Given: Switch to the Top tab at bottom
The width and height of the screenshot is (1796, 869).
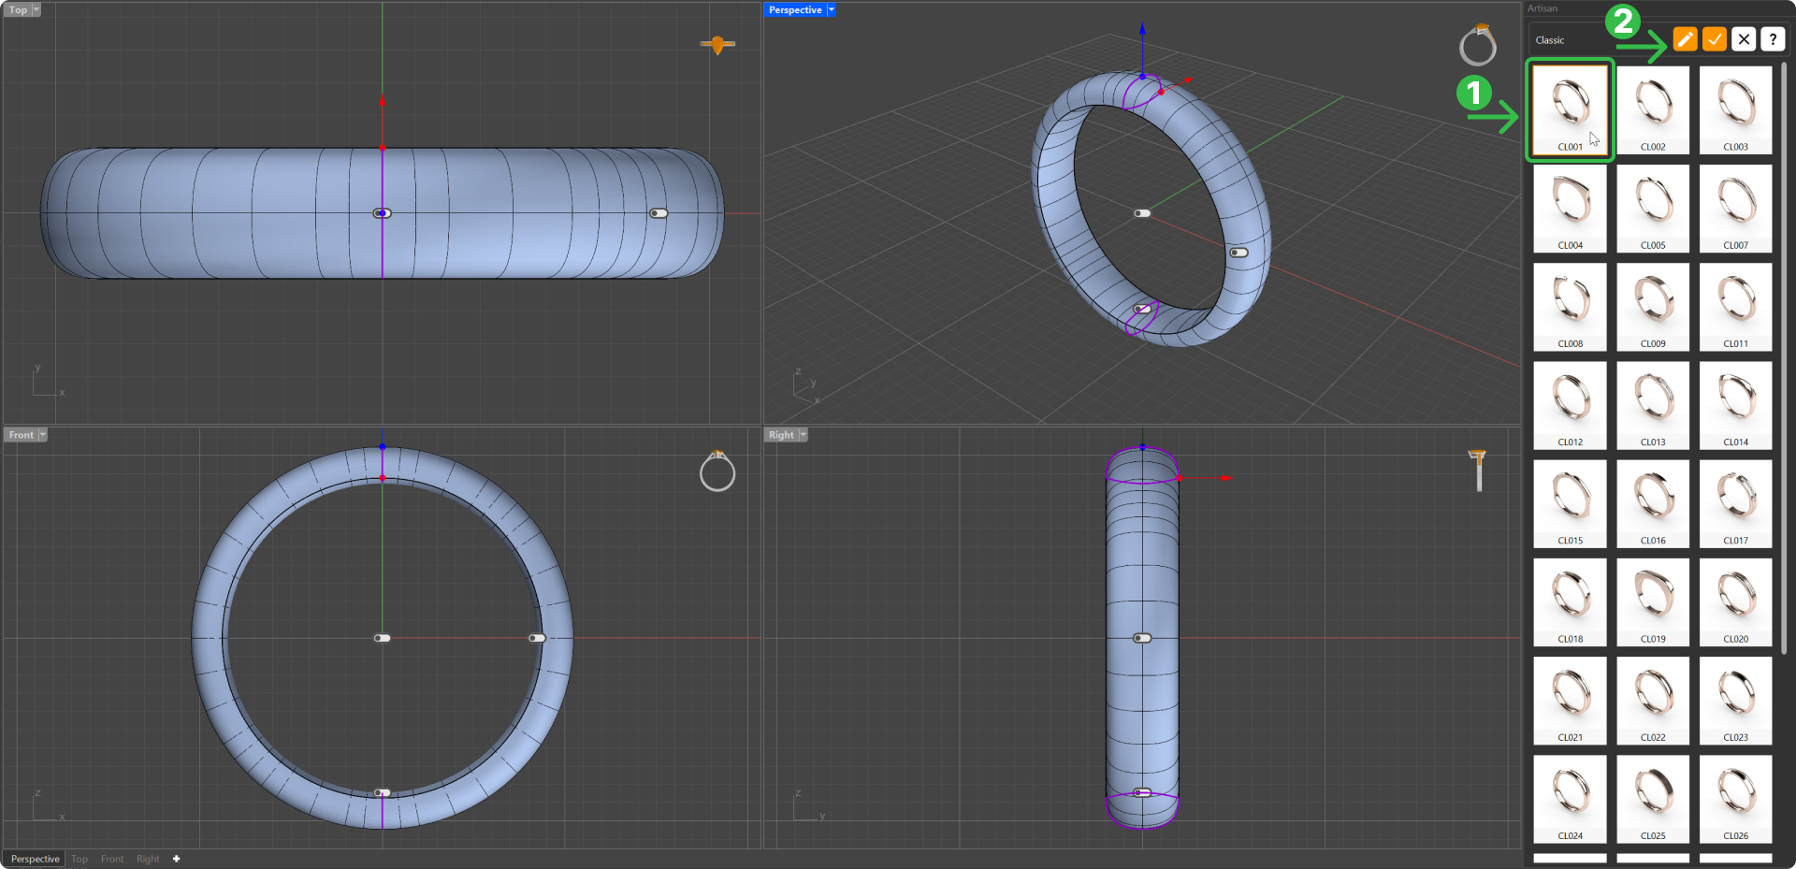Looking at the screenshot, I should tap(80, 859).
